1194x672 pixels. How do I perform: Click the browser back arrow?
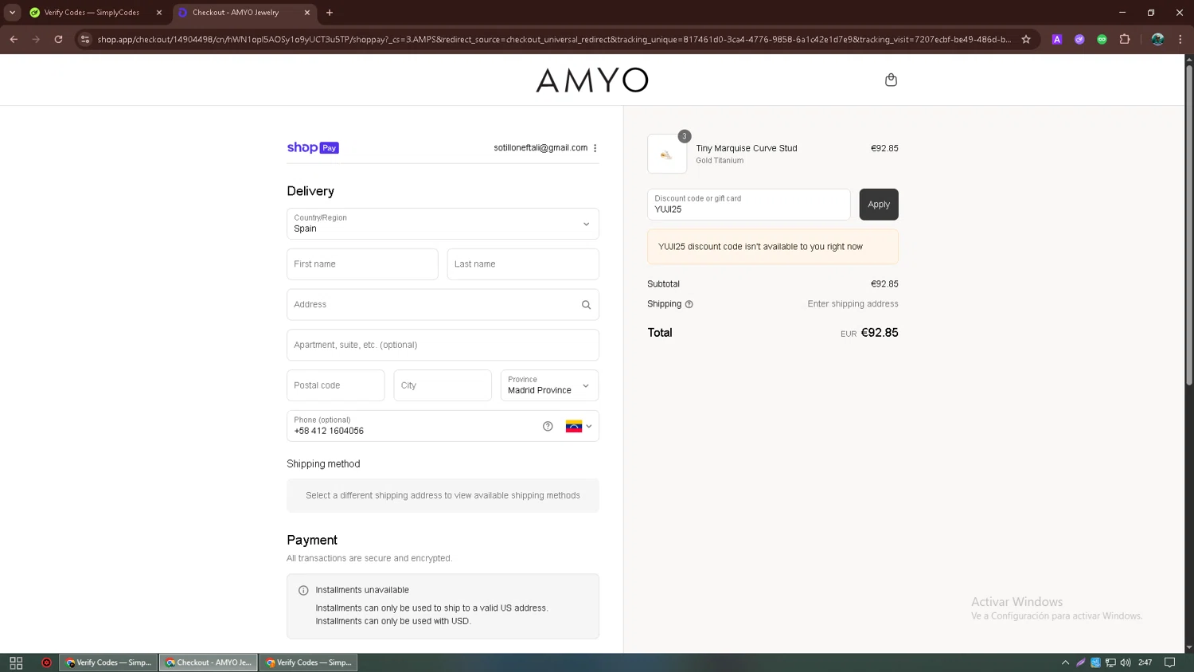pos(14,39)
